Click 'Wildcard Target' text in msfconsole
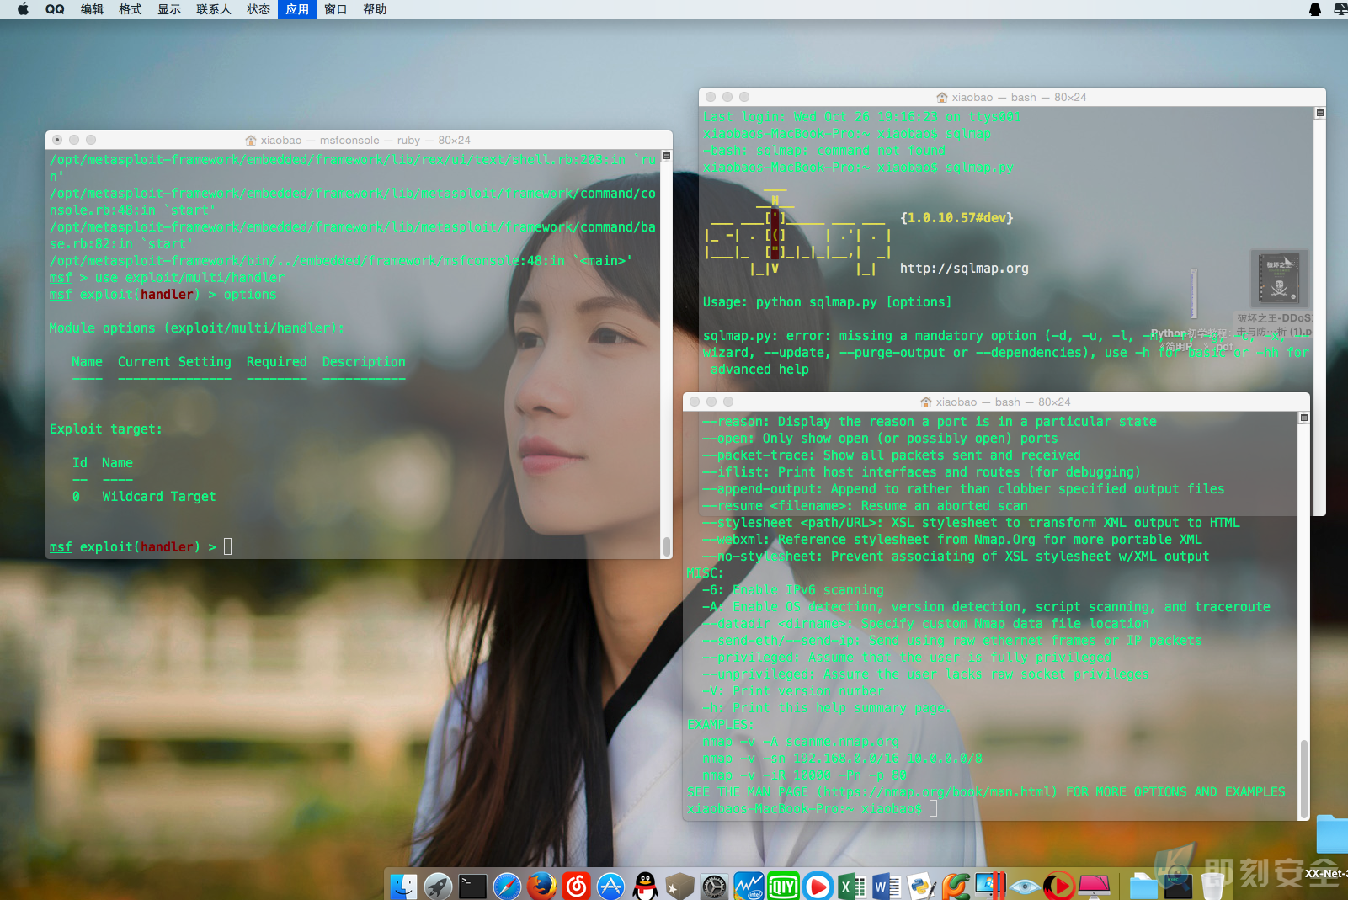 [159, 497]
